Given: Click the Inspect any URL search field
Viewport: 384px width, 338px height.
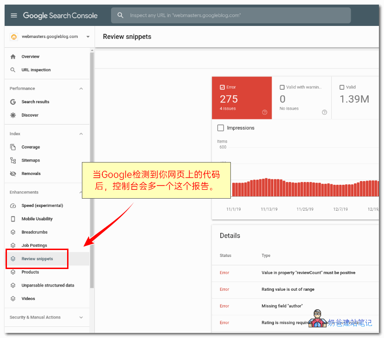Looking at the screenshot, I should [x=231, y=15].
